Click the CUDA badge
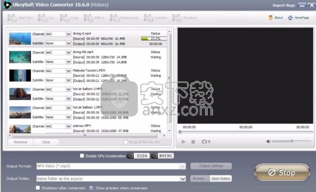Viewport: 316px width, 192px height. coord(138,156)
